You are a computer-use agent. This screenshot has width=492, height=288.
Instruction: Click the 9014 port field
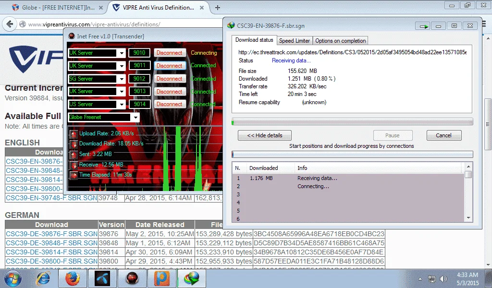tap(139, 104)
